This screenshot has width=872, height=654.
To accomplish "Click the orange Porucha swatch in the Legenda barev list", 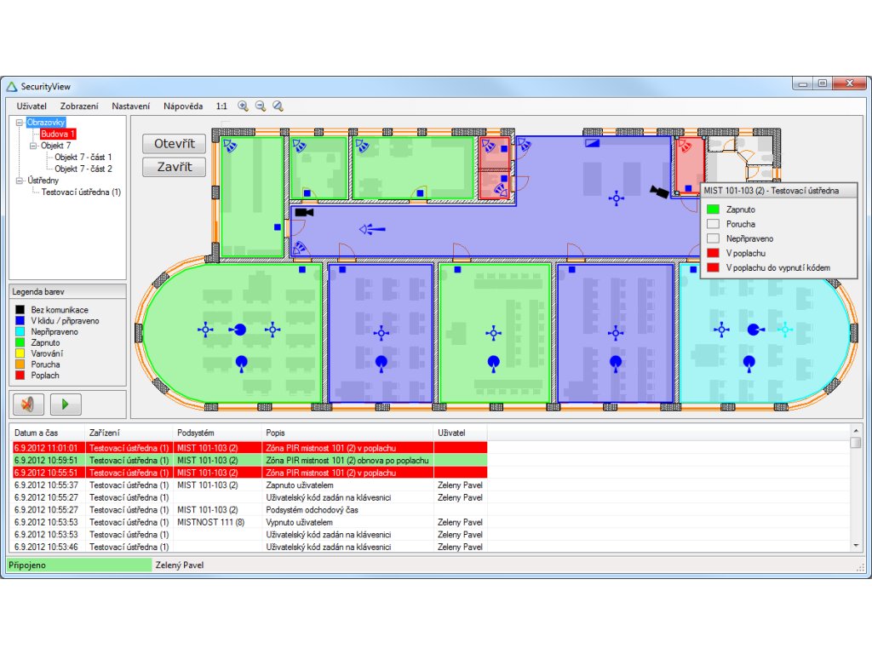I will (x=20, y=364).
